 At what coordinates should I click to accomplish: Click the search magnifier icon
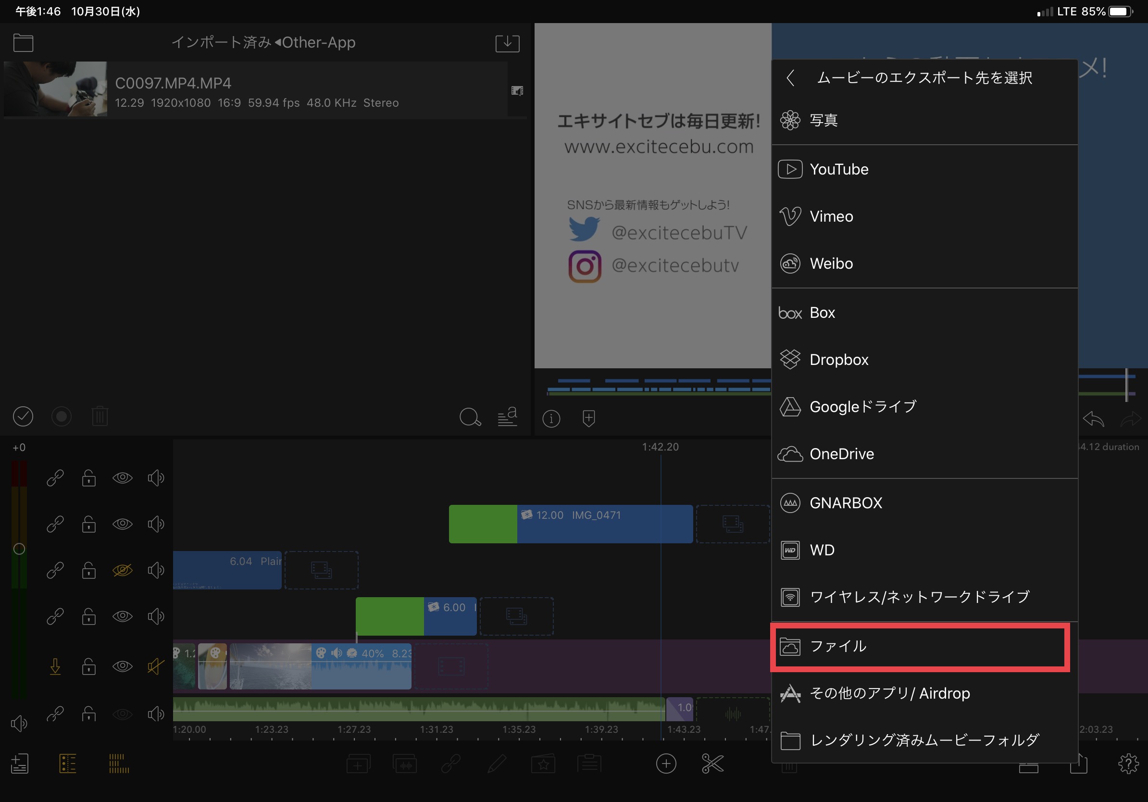(470, 416)
